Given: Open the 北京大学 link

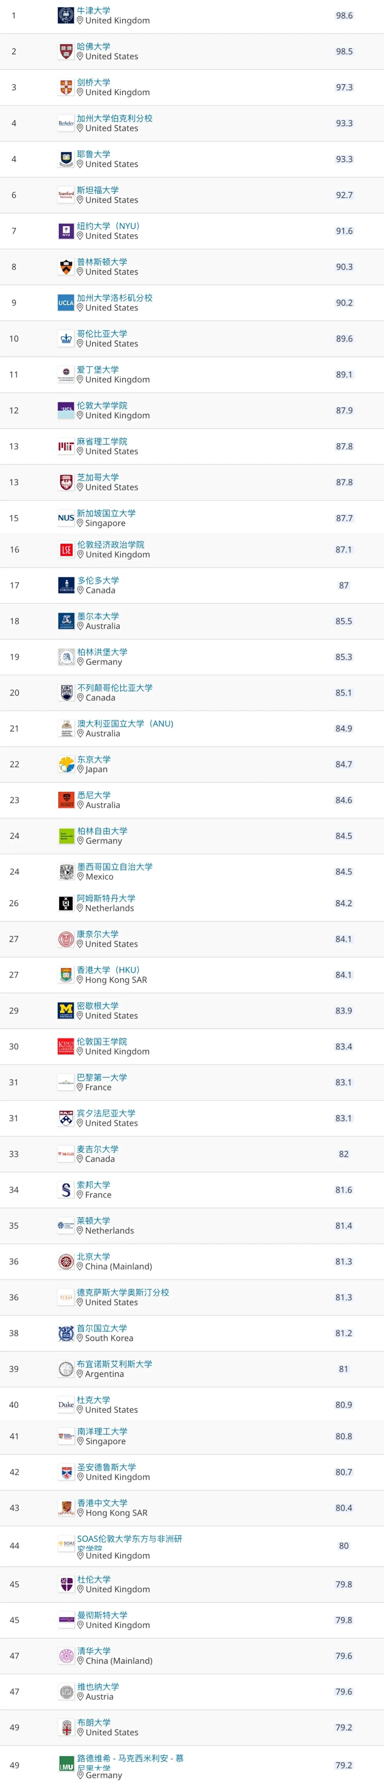Looking at the screenshot, I should (x=93, y=1256).
